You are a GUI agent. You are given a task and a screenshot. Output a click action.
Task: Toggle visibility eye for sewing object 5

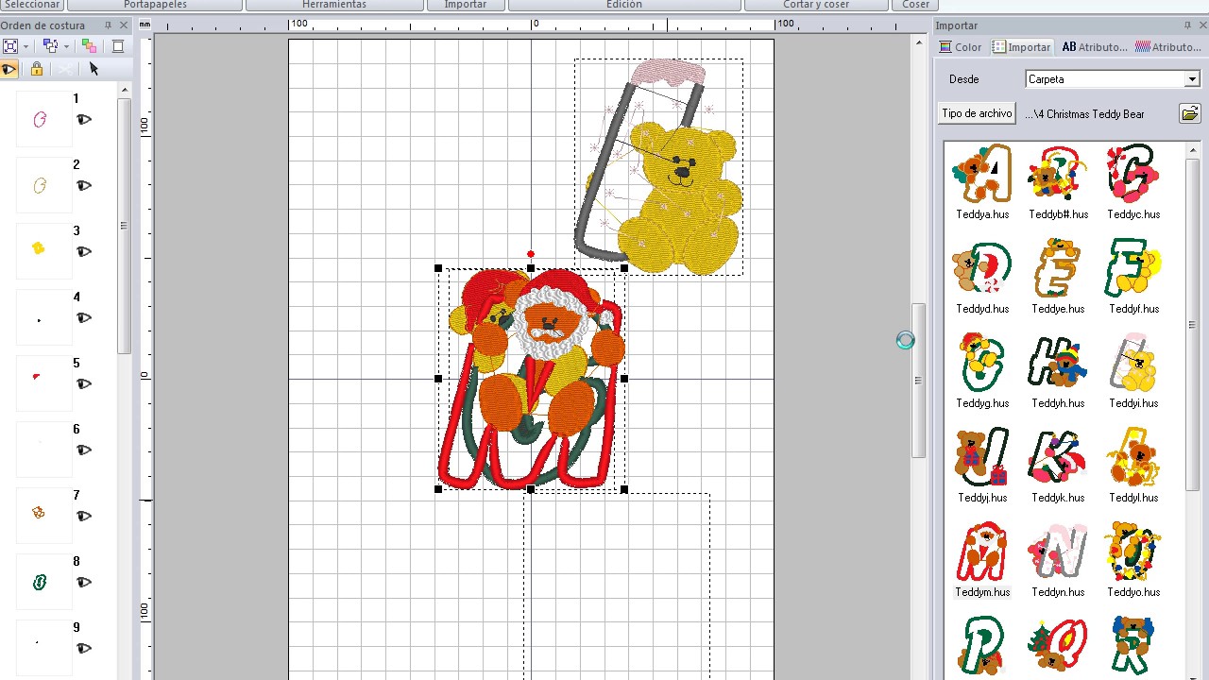coord(84,384)
